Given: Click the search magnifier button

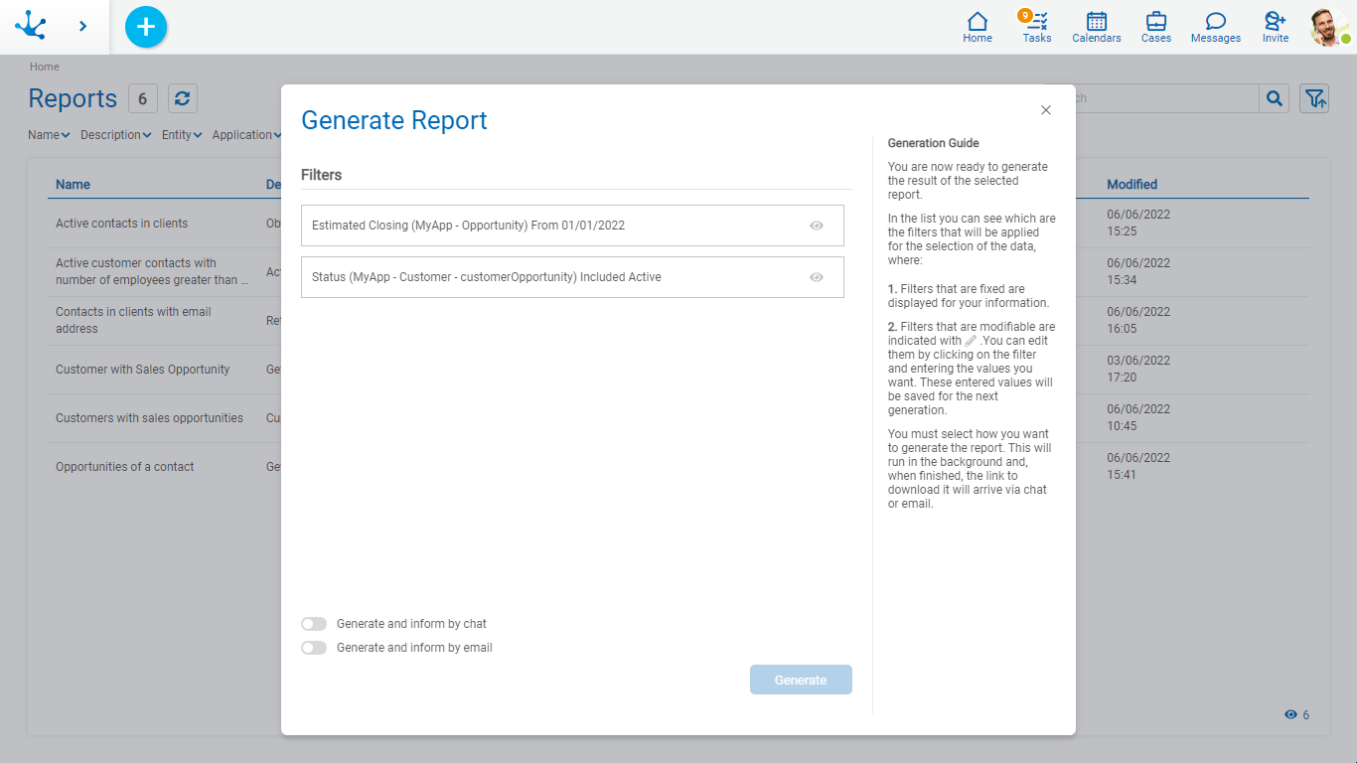Looking at the screenshot, I should [1274, 98].
